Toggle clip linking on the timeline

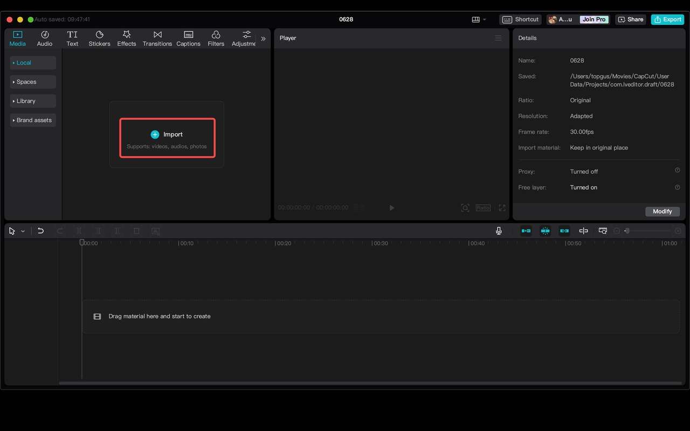tap(564, 231)
